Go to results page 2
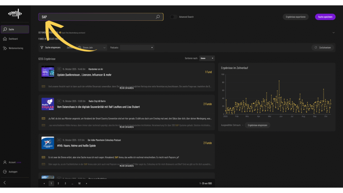The image size is (343, 193). (x=58, y=183)
